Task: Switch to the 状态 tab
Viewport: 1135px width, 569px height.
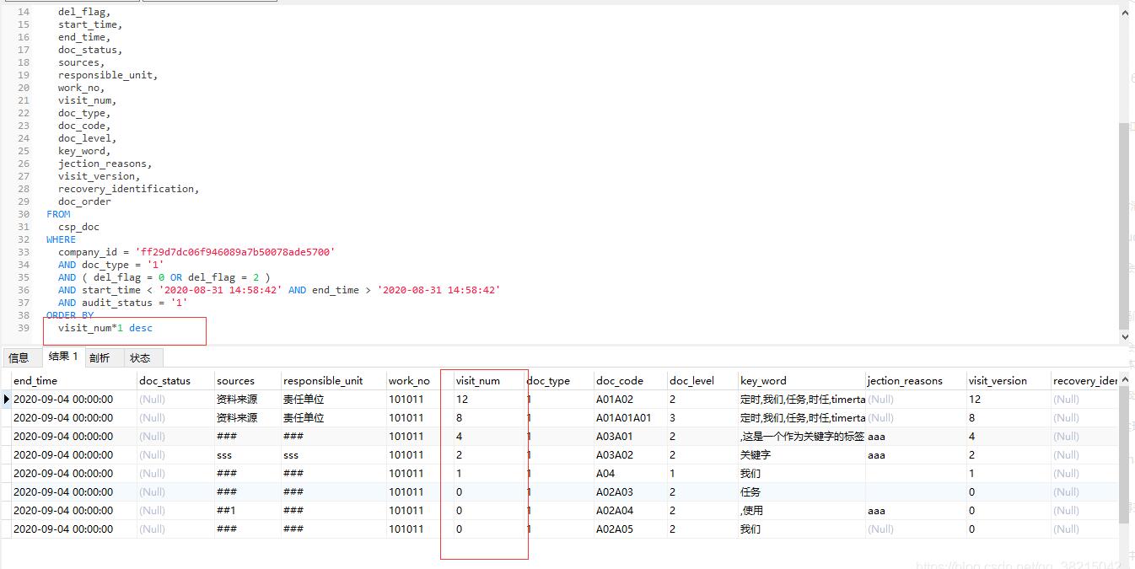Action: [142, 357]
